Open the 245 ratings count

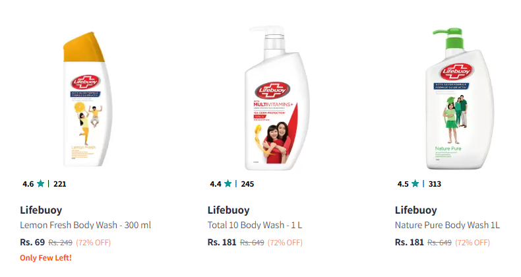[247, 184]
